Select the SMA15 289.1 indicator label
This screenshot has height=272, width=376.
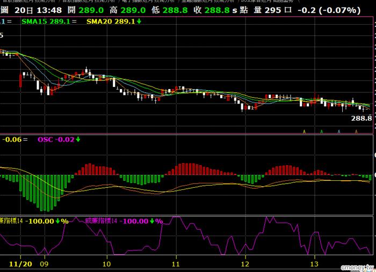(46, 21)
